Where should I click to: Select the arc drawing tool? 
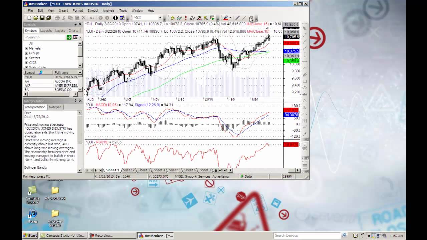[x=305, y=114]
